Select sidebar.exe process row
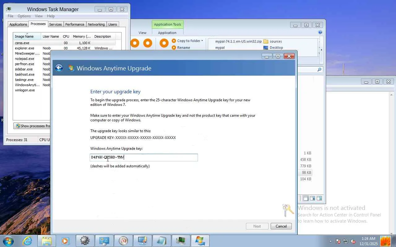 click(32, 69)
